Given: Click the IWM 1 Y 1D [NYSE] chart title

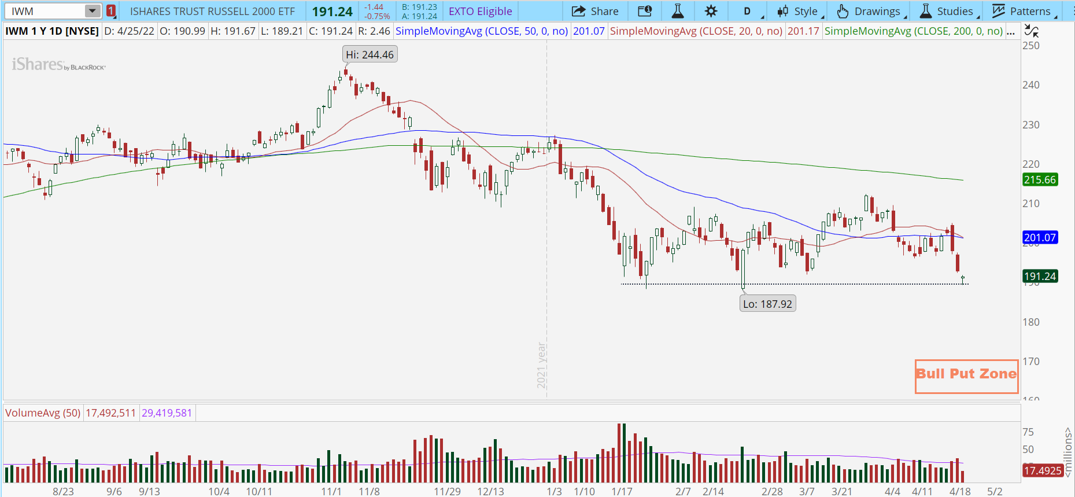Looking at the screenshot, I should 52,31.
